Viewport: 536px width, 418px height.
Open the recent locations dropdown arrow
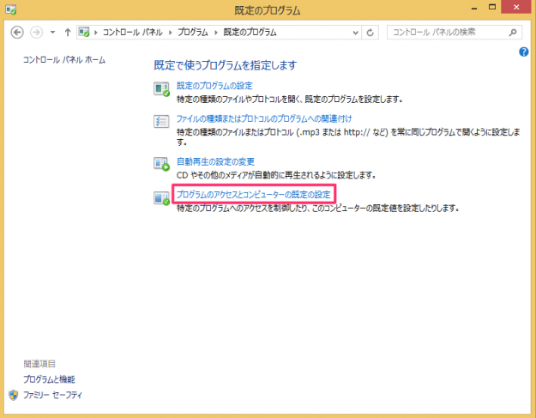[x=52, y=33]
